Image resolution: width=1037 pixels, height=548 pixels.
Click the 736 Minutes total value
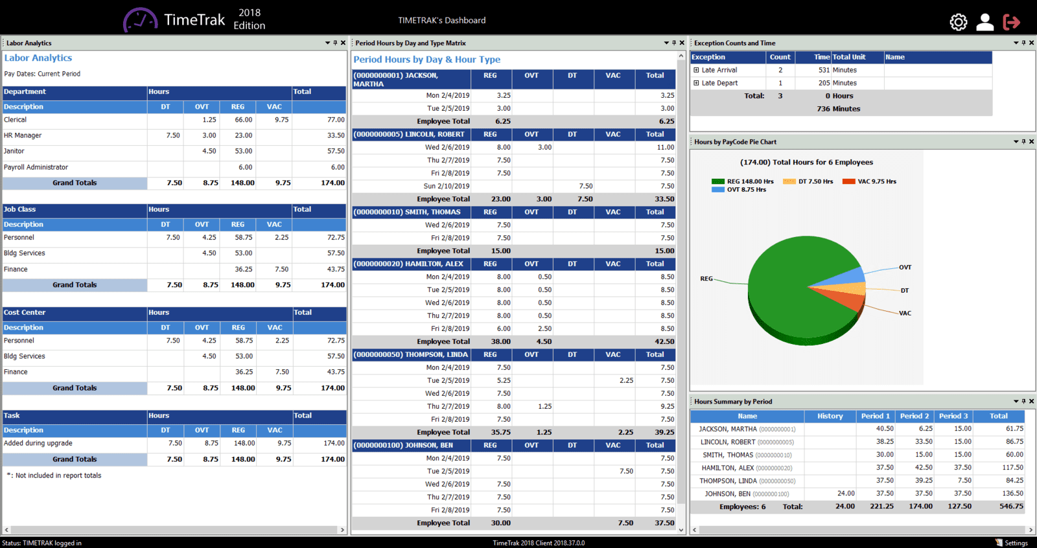839,109
